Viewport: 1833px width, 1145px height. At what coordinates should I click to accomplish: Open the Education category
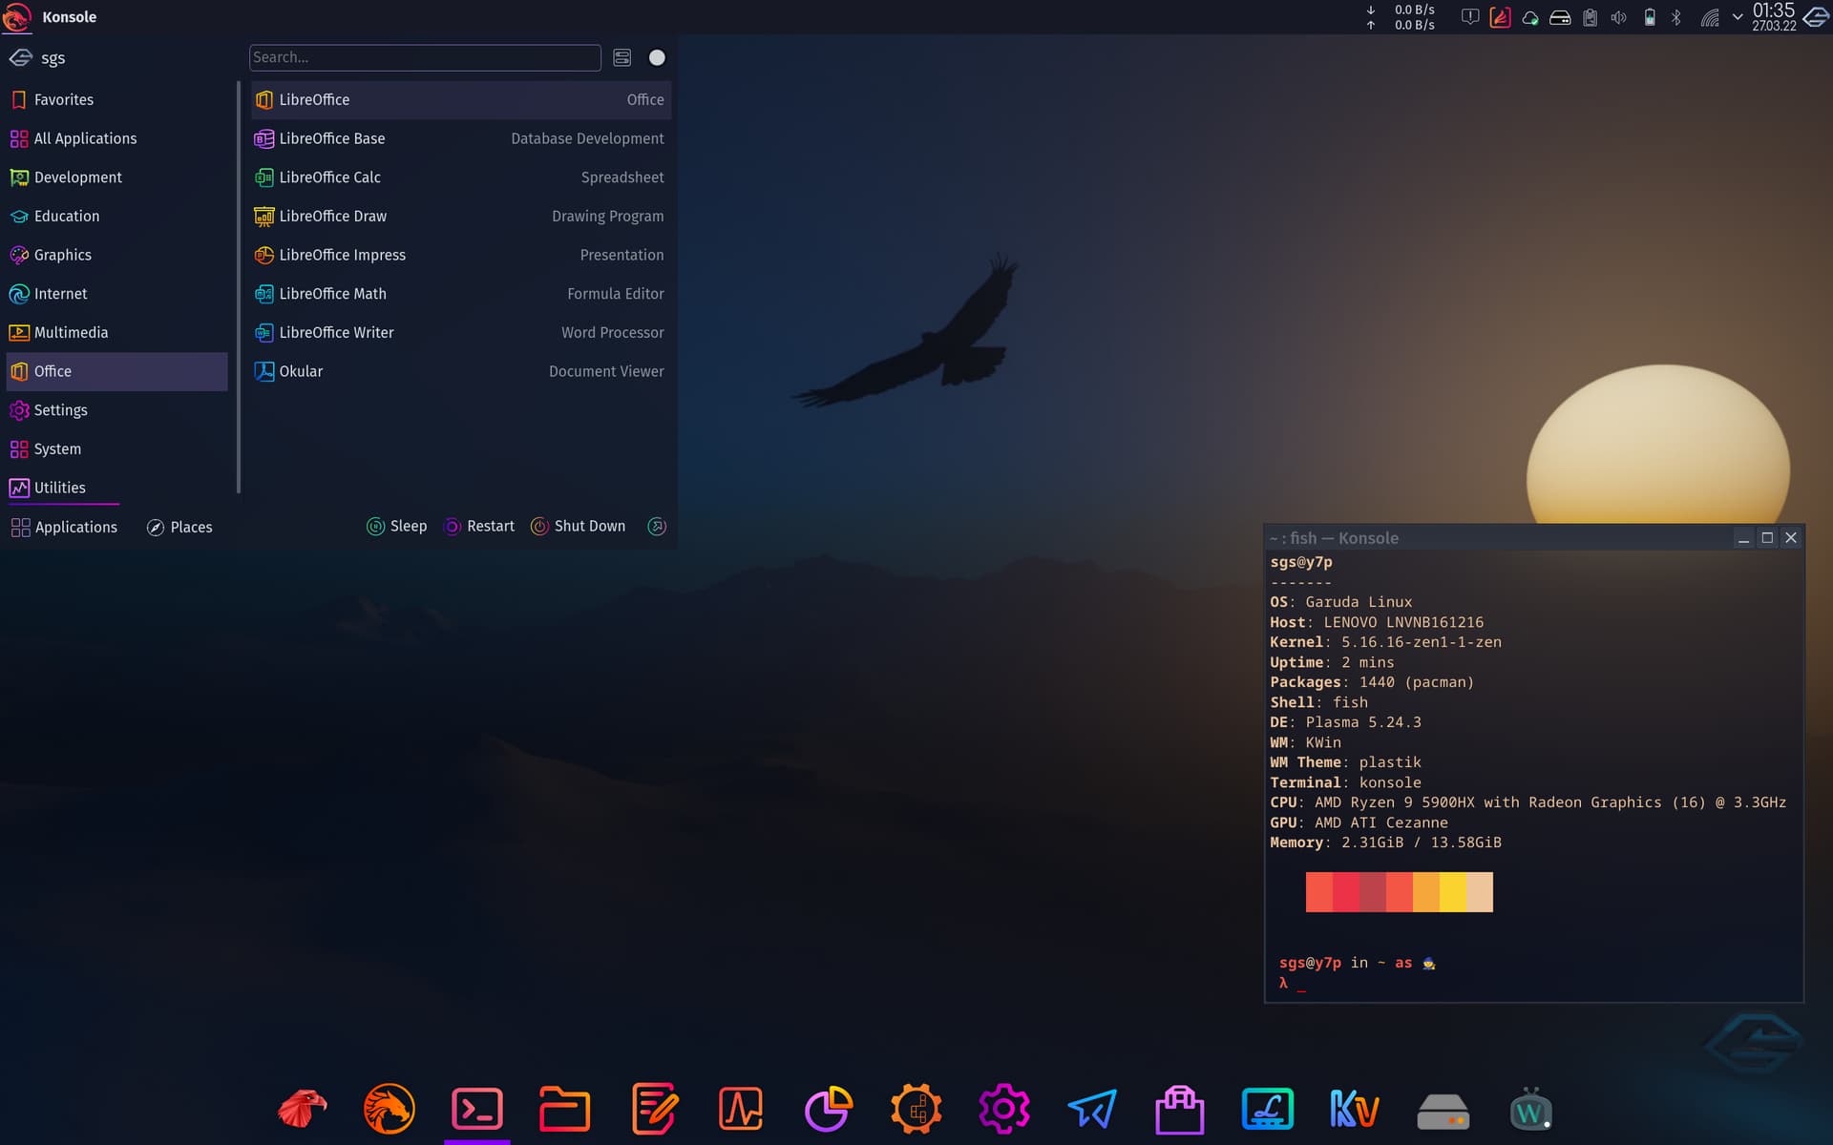click(x=116, y=216)
